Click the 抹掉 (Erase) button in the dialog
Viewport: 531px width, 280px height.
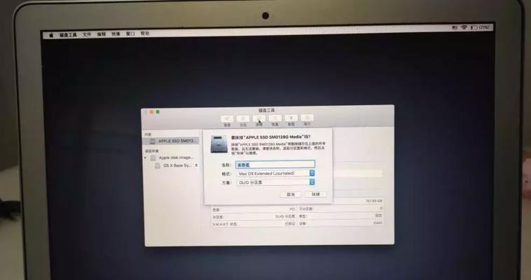[316, 194]
